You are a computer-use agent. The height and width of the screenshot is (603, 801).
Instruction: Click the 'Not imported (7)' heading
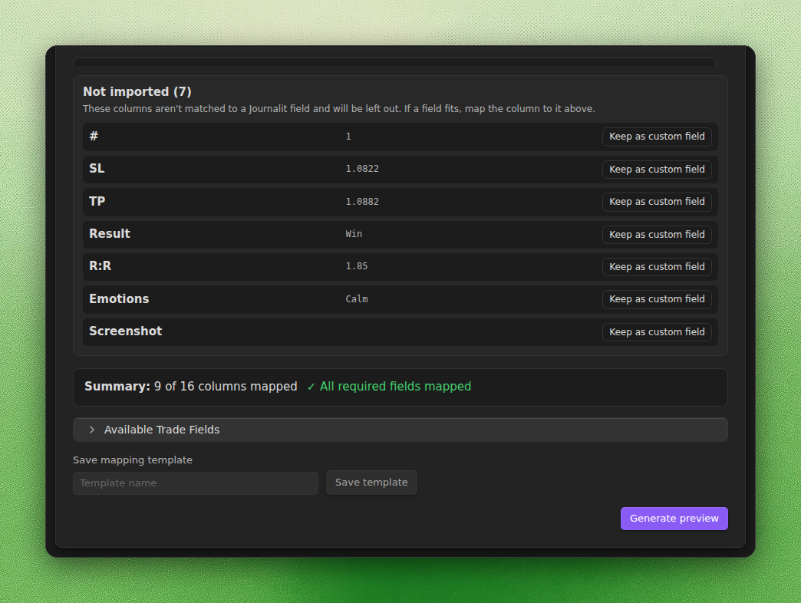coord(137,92)
